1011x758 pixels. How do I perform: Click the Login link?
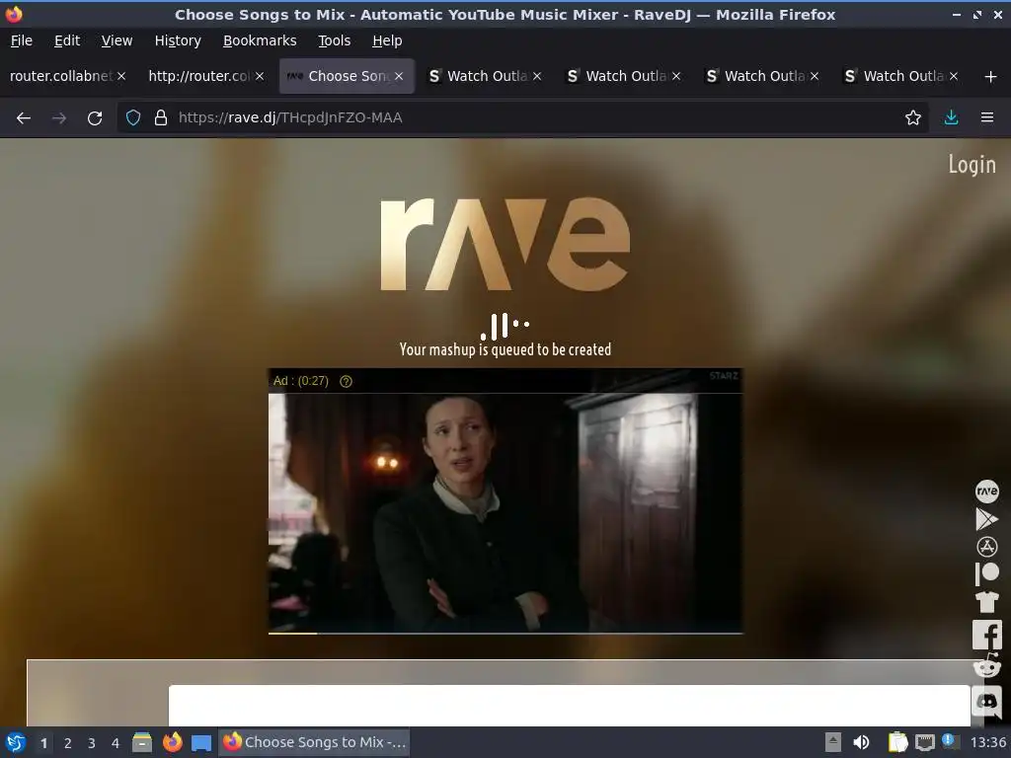point(972,165)
